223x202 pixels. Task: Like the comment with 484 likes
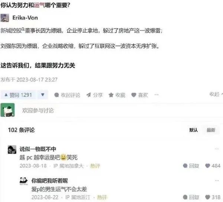(x=213, y=166)
